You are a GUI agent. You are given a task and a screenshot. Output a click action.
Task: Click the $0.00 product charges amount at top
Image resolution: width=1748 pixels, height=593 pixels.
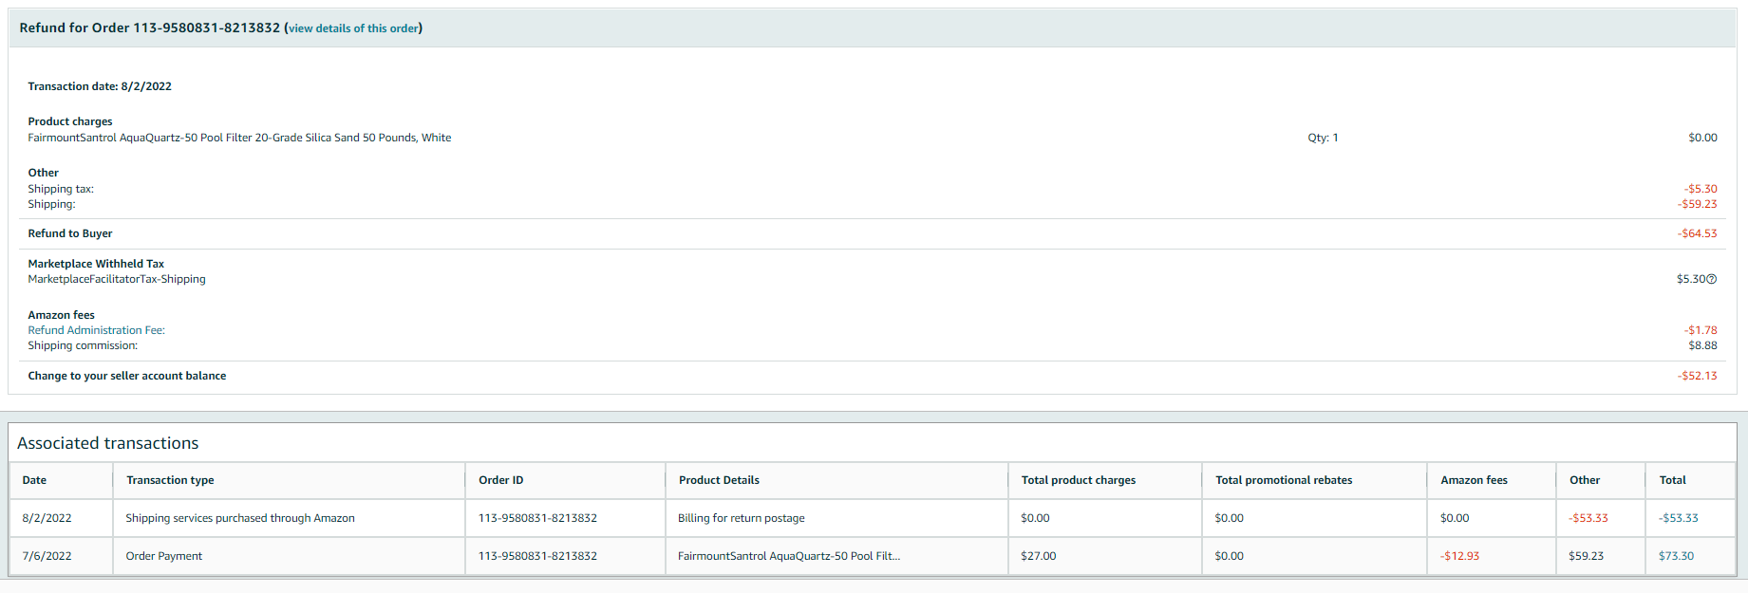[1702, 138]
